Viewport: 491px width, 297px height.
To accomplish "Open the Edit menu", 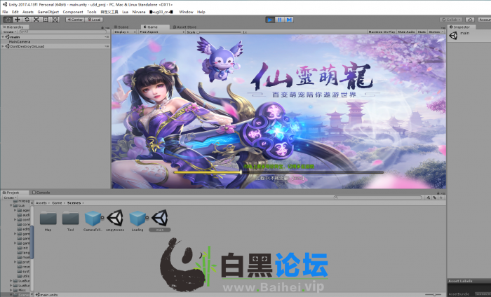I will (15, 12).
